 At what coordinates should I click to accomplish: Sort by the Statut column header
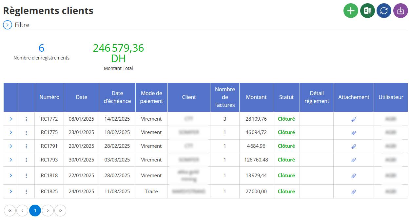[286, 97]
